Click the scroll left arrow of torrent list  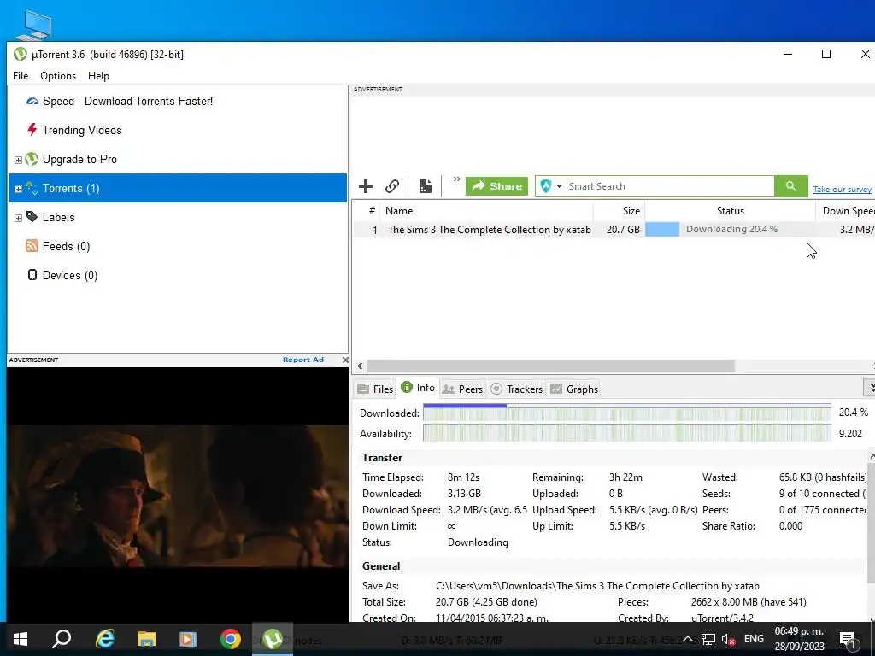[360, 366]
